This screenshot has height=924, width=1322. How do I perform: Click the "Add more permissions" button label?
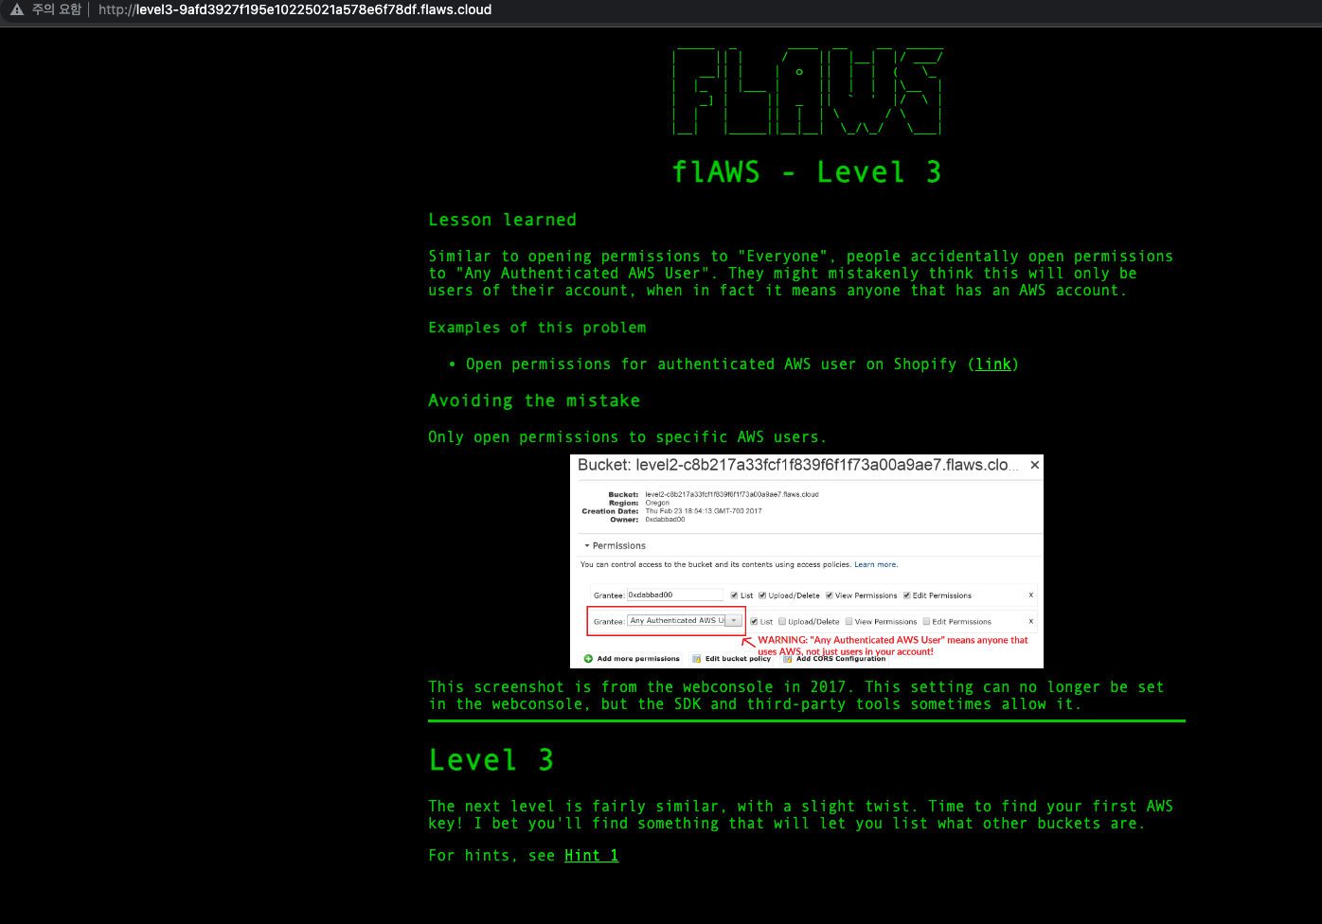[x=638, y=659]
